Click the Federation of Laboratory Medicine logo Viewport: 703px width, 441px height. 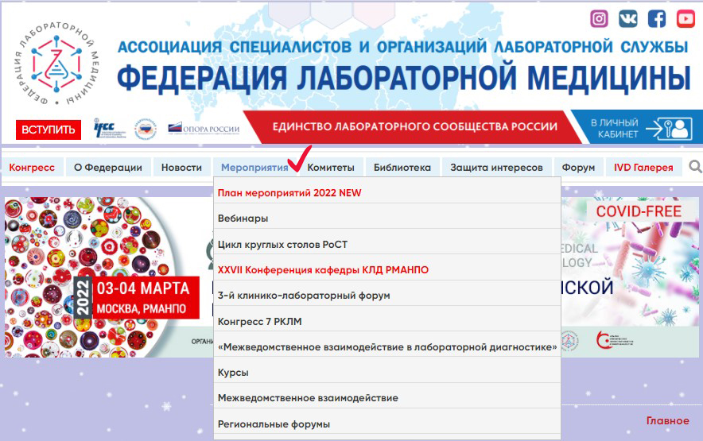pos(57,64)
